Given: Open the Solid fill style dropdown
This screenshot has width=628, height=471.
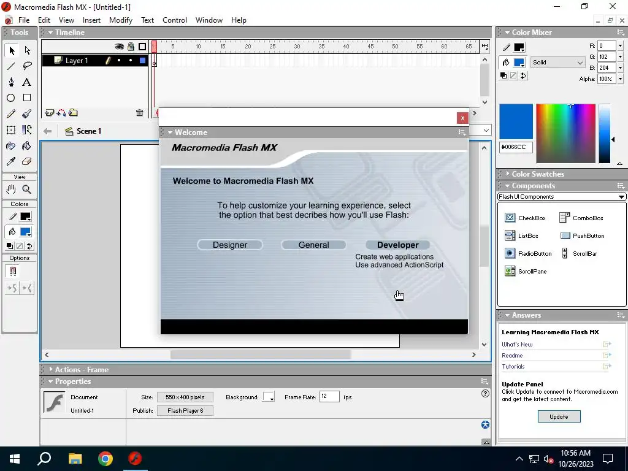Looking at the screenshot, I should click(557, 63).
